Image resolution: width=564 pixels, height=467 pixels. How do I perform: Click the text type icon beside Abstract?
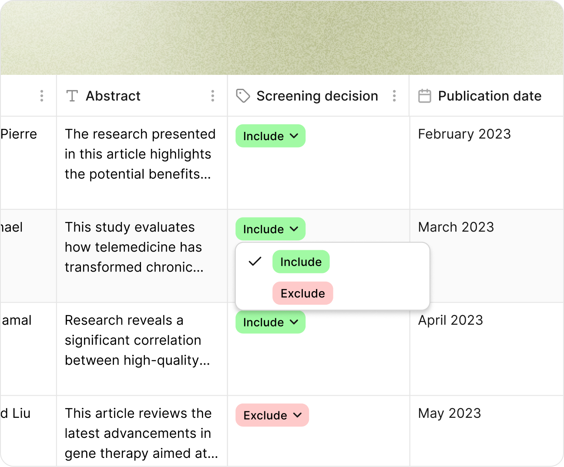click(x=72, y=96)
